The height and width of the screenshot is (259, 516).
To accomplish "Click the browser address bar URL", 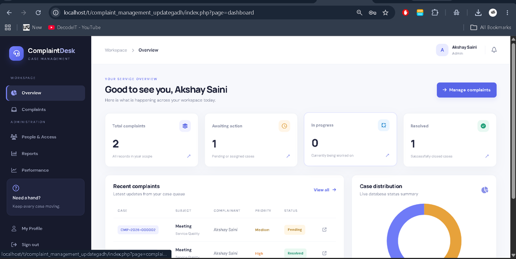I will 159,13.
